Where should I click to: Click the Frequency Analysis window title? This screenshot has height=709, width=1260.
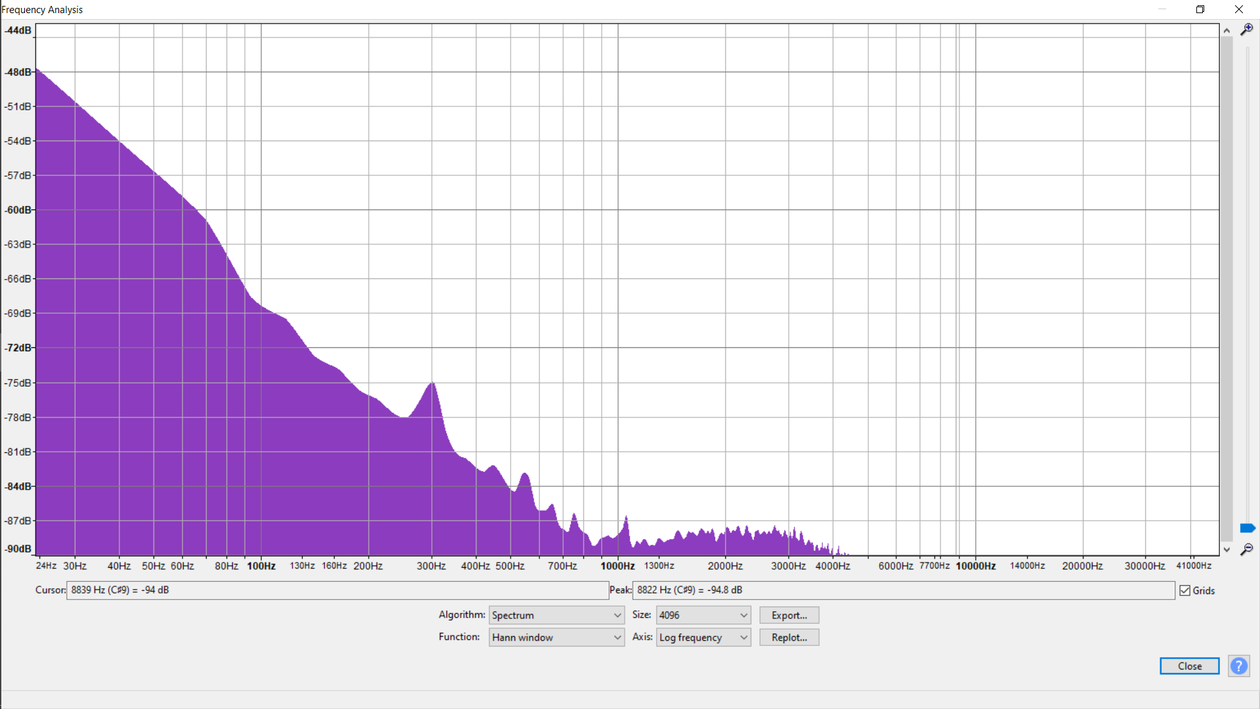(42, 9)
